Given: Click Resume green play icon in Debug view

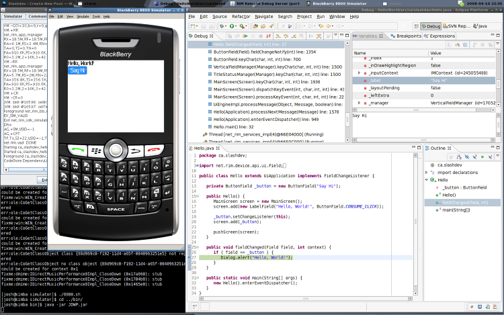Looking at the screenshot, I should (x=245, y=36).
